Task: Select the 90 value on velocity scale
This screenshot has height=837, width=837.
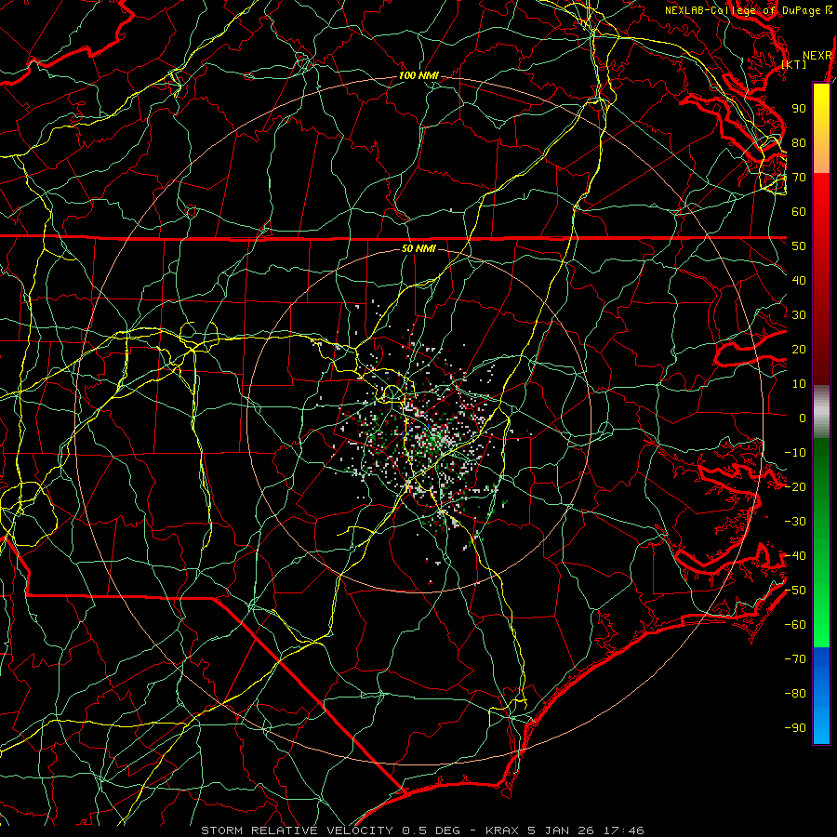Action: 799,109
